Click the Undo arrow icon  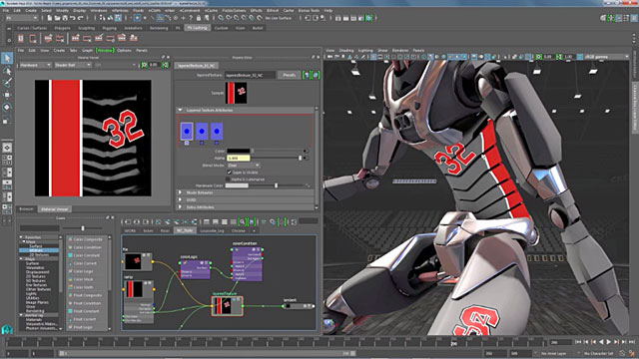pos(73,18)
